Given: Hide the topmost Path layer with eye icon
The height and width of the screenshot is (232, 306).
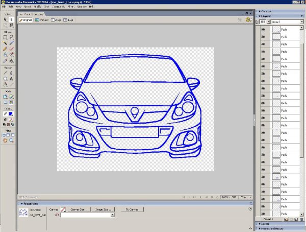Looking at the screenshot, I should [x=264, y=30].
